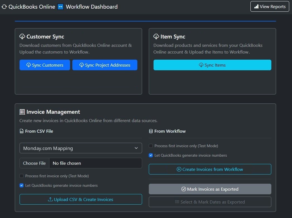Click Upload CSV & Create Invoices

(x=81, y=199)
